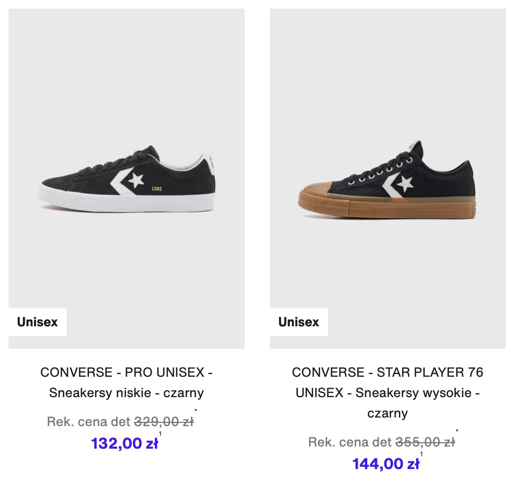Open the Converse Pro black sneaker image
This screenshot has width=514, height=483.
click(x=126, y=179)
